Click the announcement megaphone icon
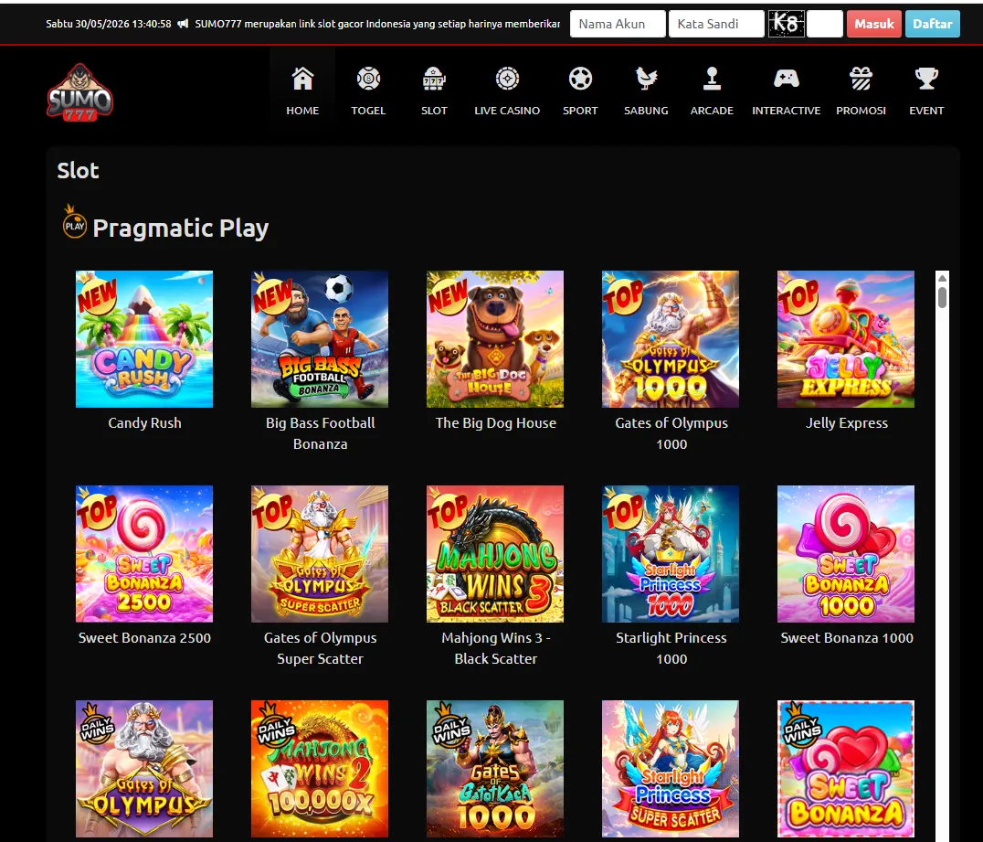 coord(183,24)
